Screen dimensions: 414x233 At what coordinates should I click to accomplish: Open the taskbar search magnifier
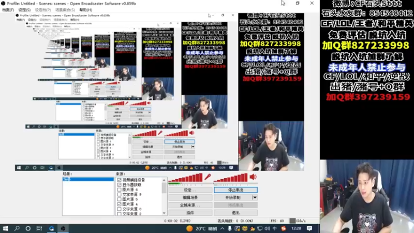point(17,228)
